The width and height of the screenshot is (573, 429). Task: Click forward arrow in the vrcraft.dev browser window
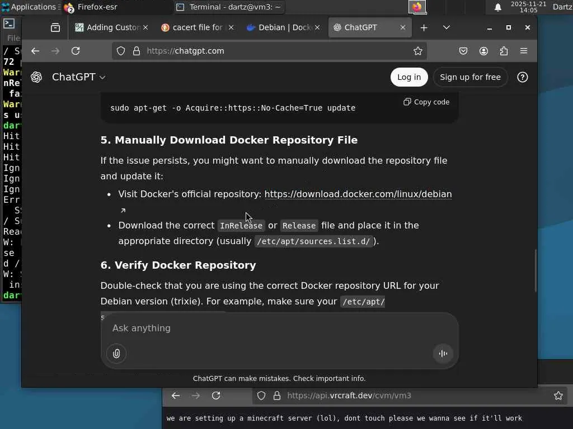pos(196,395)
